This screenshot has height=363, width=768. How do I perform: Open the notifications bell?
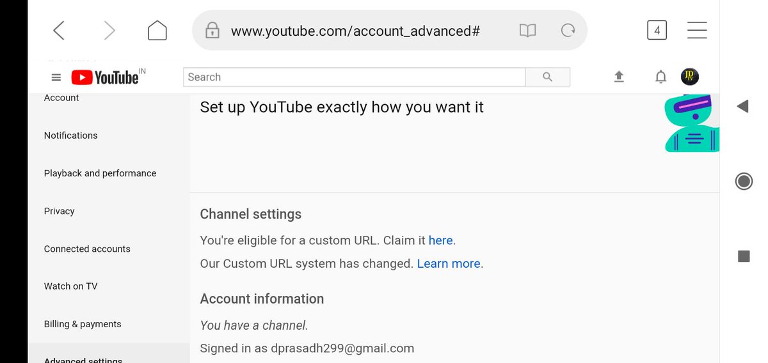661,77
